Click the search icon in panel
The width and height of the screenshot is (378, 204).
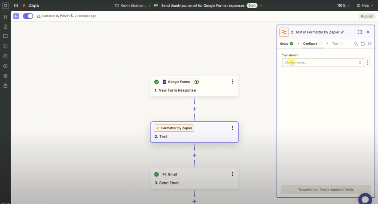click(370, 44)
